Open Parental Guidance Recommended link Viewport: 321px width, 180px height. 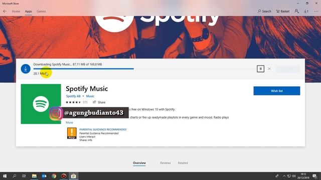click(x=103, y=129)
